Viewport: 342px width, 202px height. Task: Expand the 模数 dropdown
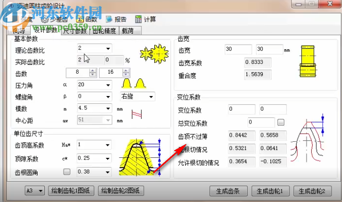108,109
